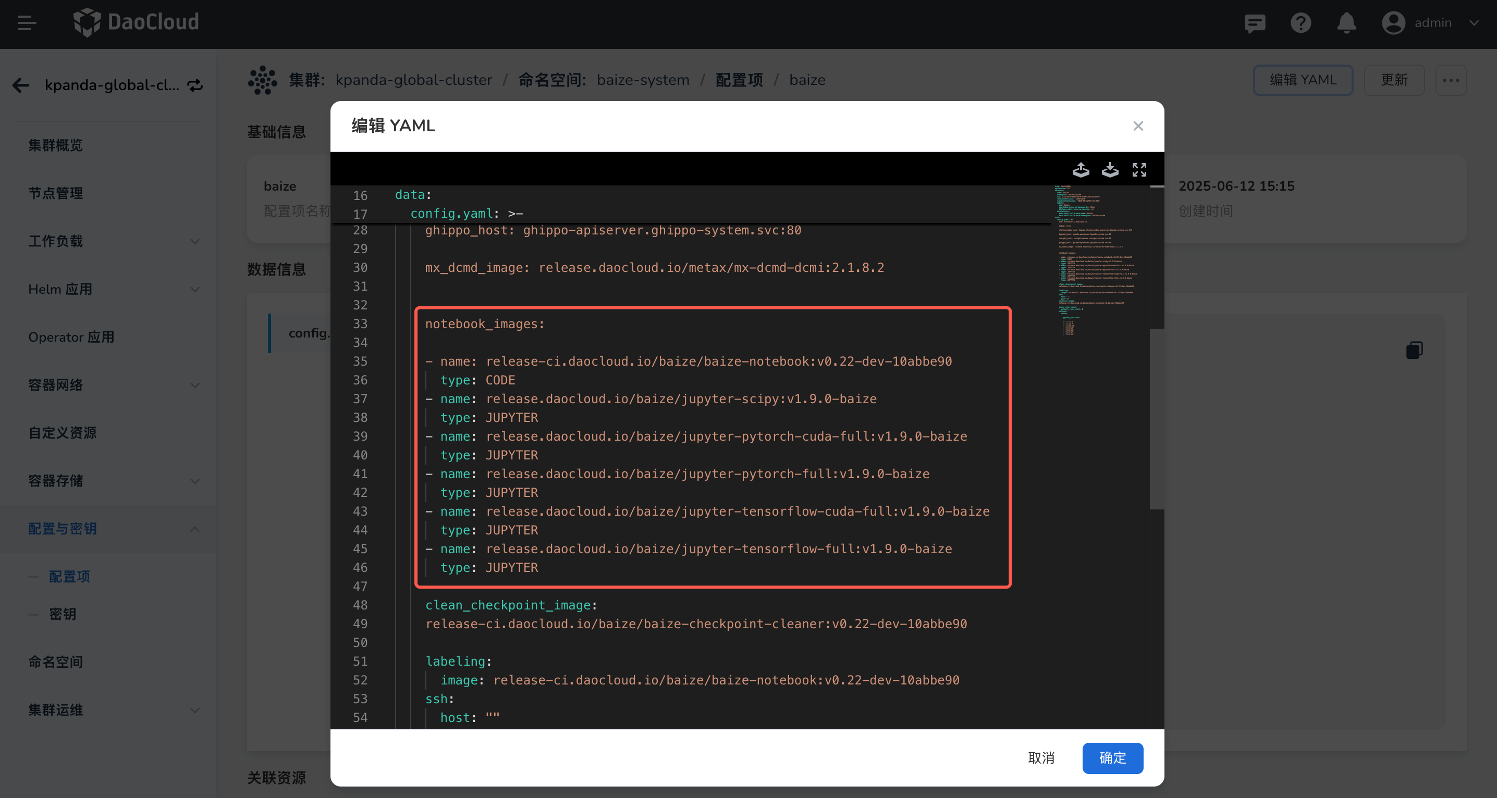Open 集群概览 in the sidebar
This screenshot has width=1497, height=798.
56,145
